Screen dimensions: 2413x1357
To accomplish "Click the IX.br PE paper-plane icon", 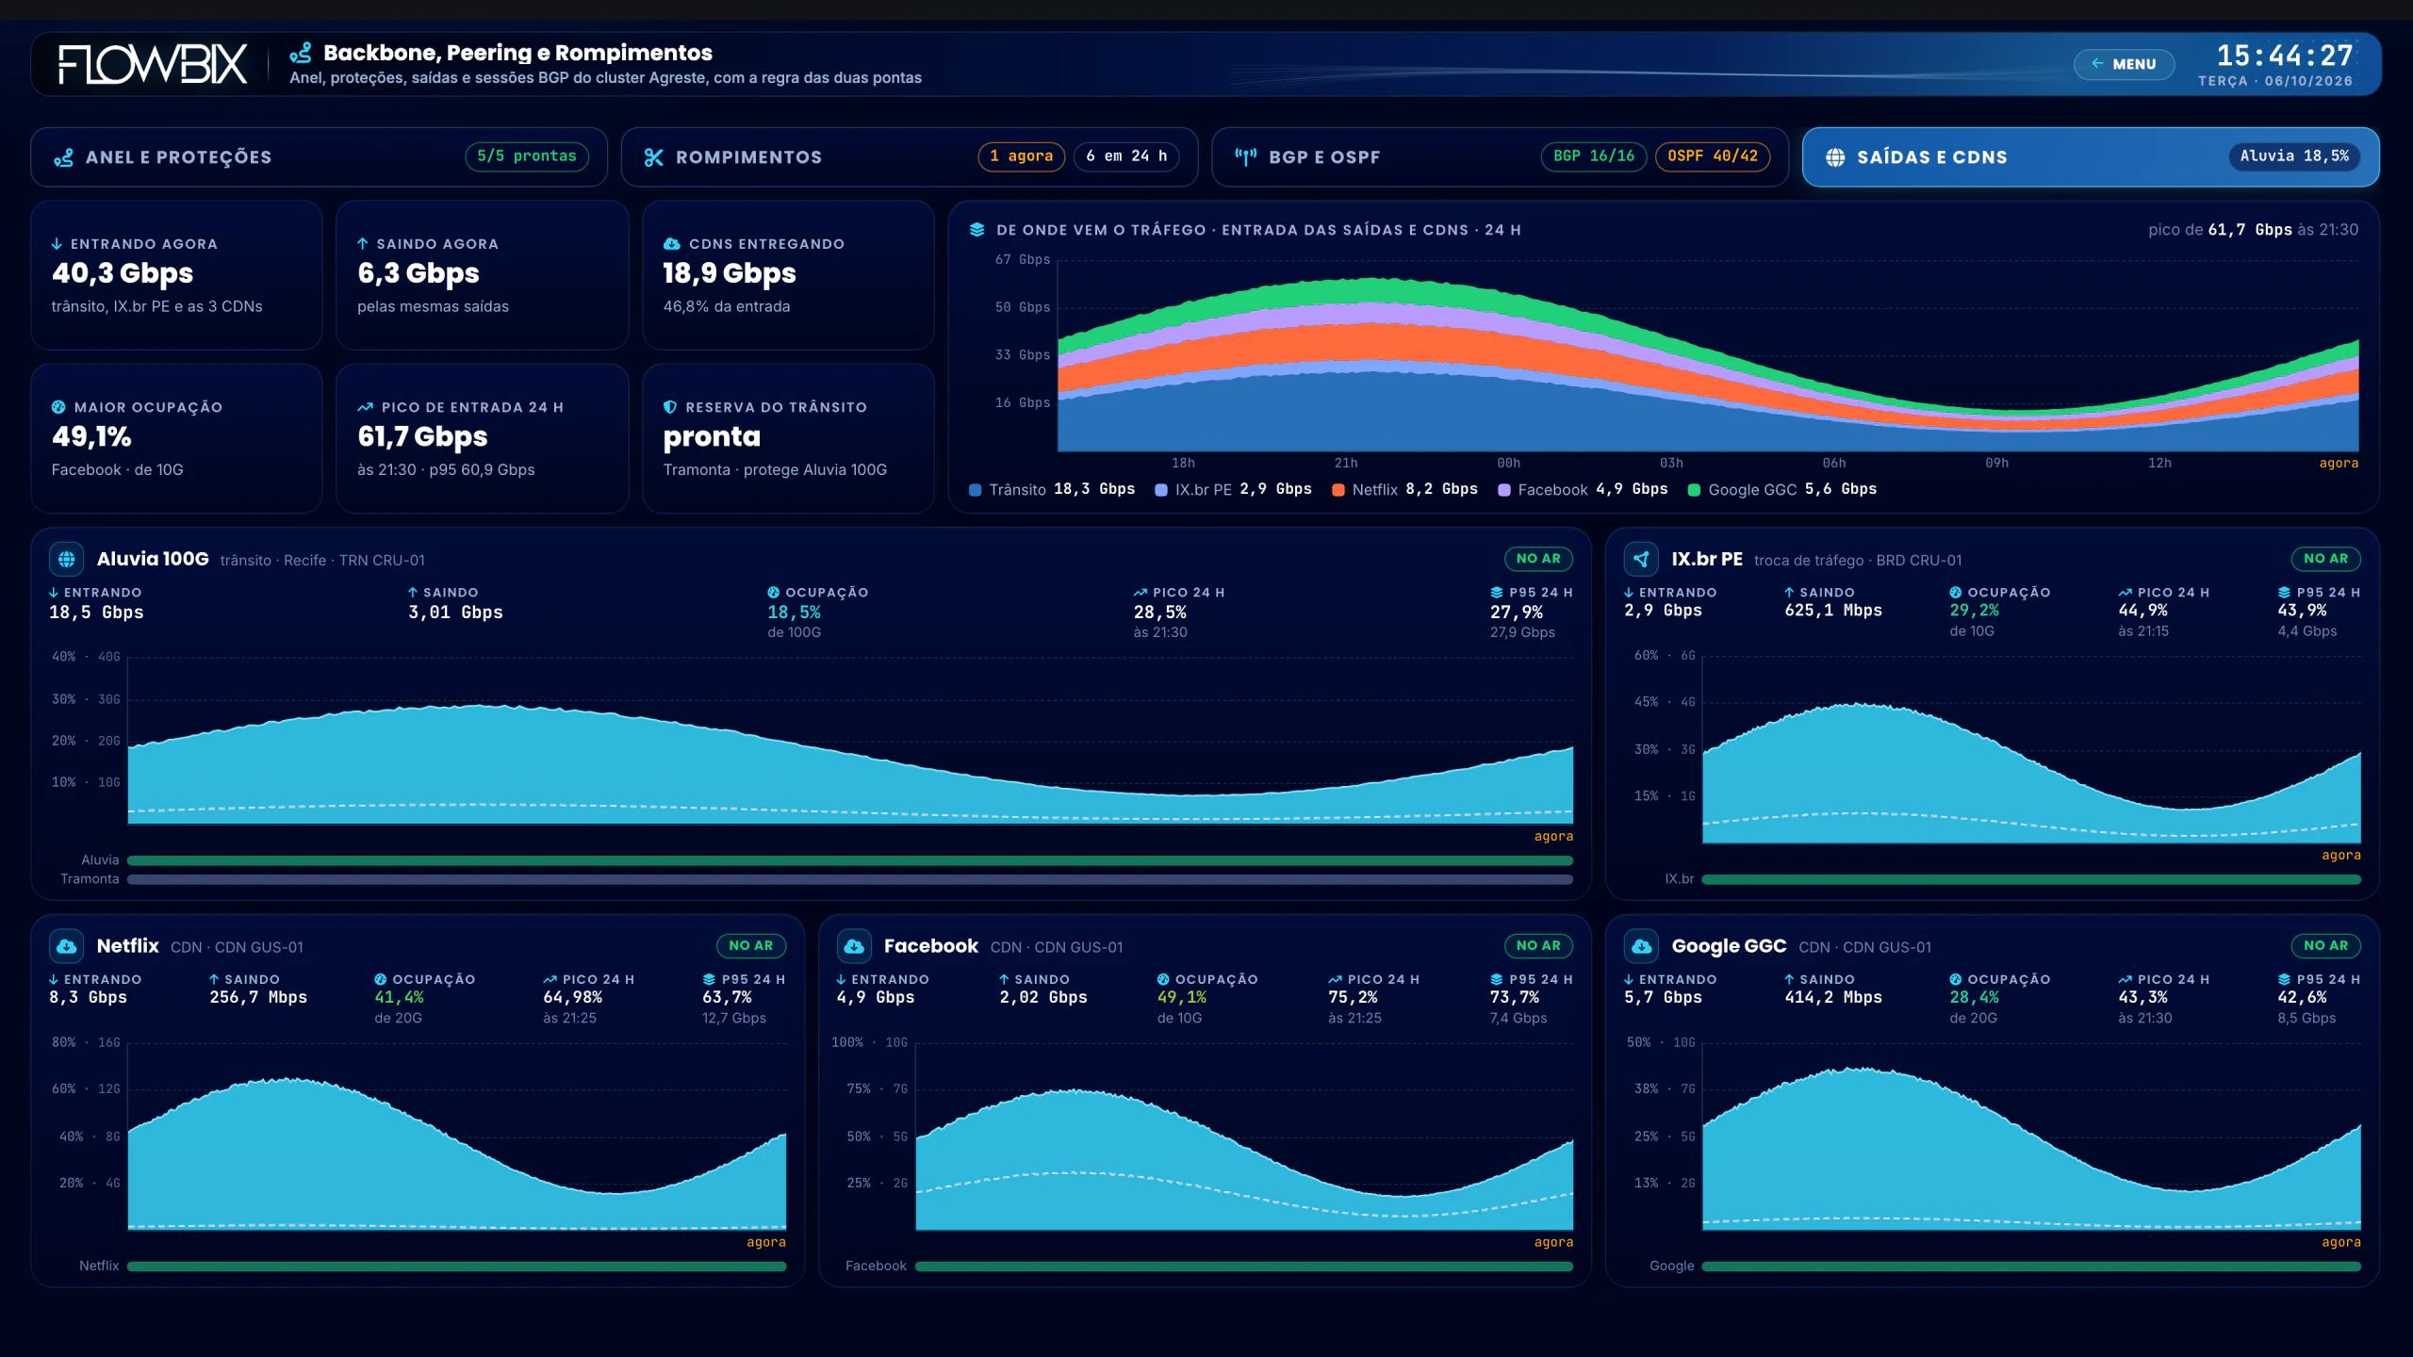I will tap(1641, 559).
